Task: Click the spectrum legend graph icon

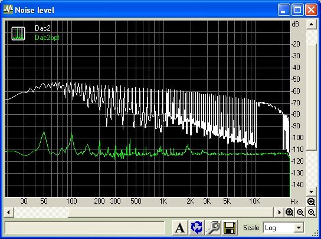Action: (x=18, y=34)
